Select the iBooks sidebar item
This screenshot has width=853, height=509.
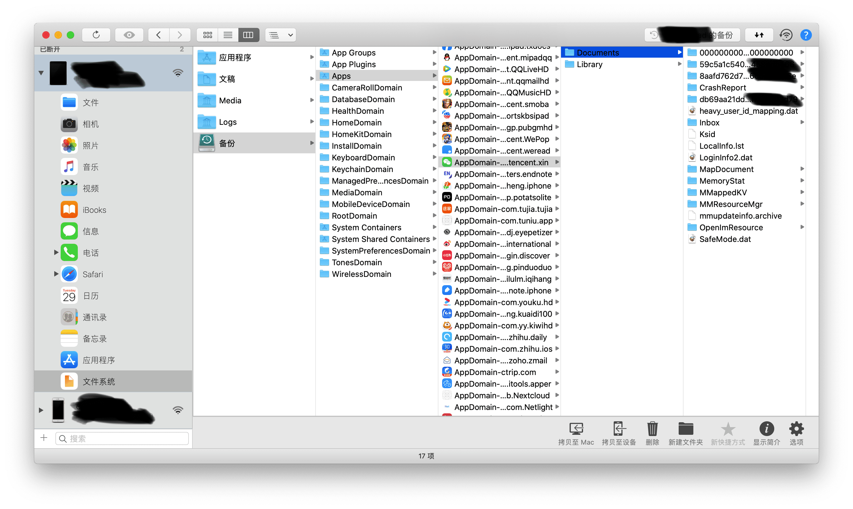[94, 210]
